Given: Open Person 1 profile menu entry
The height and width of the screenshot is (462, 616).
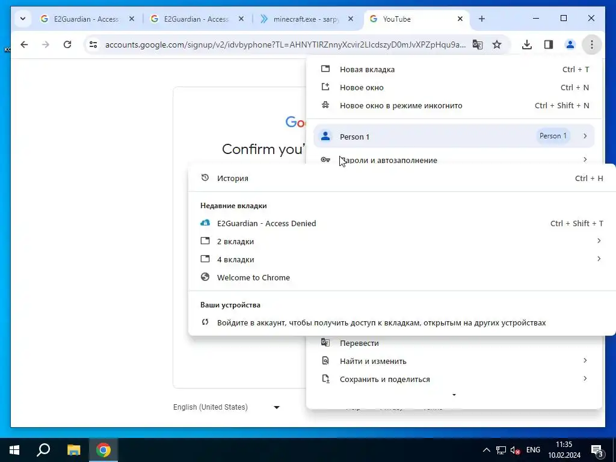Looking at the screenshot, I should point(454,137).
